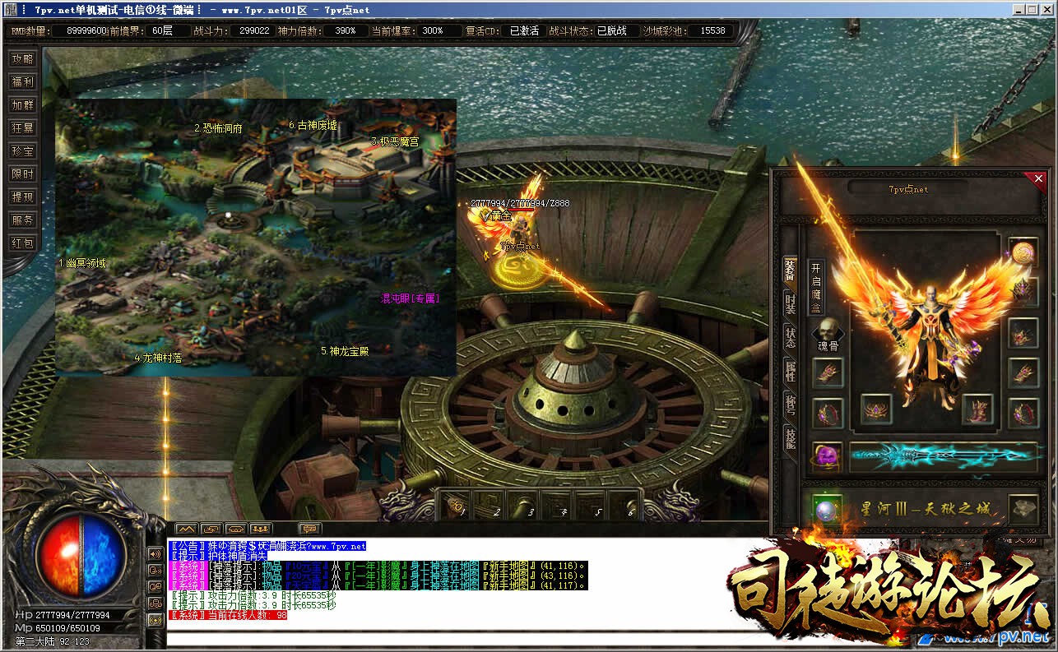Teleport to 2.恐怖洞府 on the map

coord(218,128)
